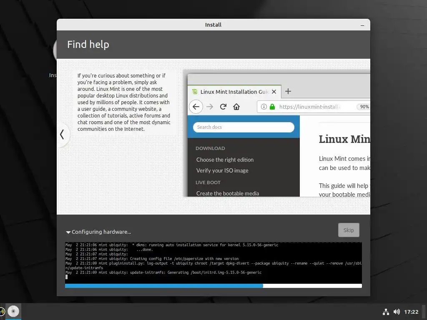The image size is (427, 320).
Task: Open Verify your ISO image link
Action: [222, 170]
